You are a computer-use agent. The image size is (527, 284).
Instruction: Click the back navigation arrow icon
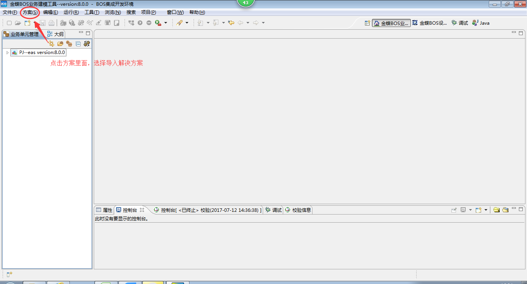point(240,23)
